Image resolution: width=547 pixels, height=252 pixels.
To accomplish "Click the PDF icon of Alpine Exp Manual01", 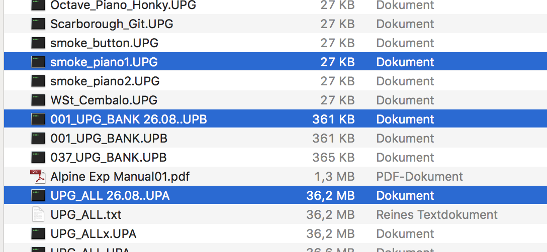I will (x=38, y=176).
